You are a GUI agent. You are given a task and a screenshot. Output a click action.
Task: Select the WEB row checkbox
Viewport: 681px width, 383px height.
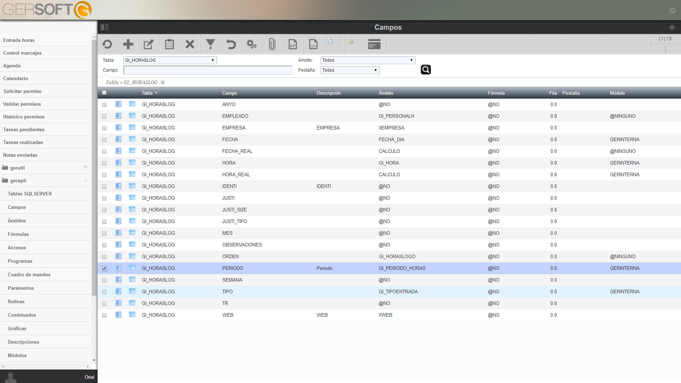tap(104, 315)
